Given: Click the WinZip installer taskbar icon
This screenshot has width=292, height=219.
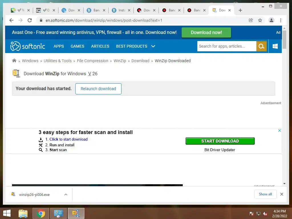Looking at the screenshot, I should pos(76,213).
